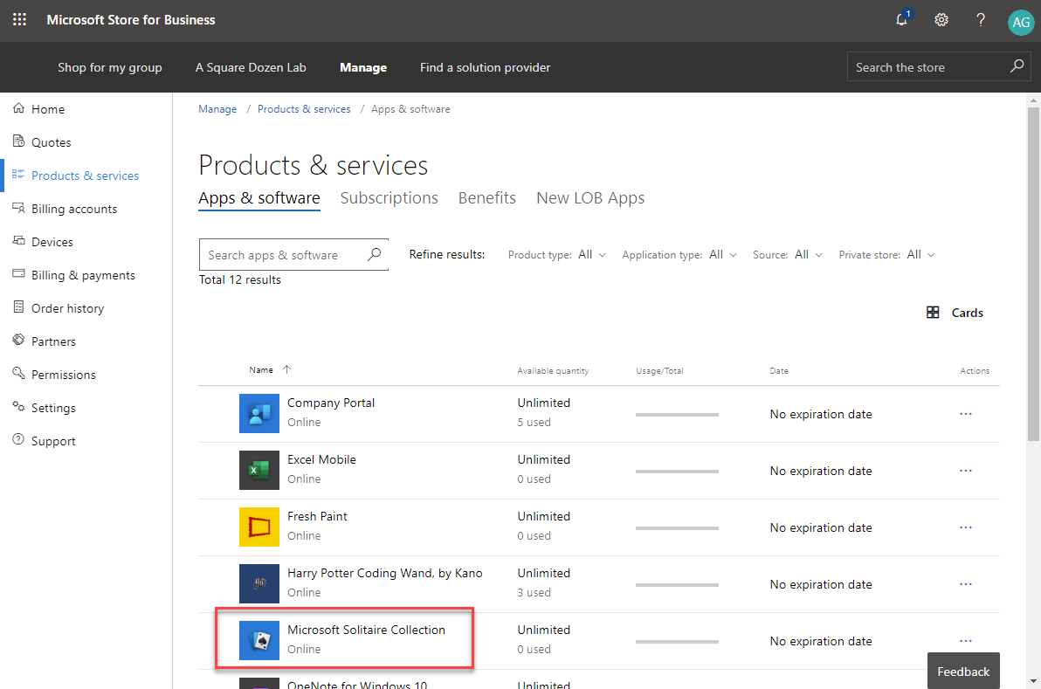This screenshot has width=1041, height=689.
Task: Click the Order history sidebar icon
Action: [x=18, y=307]
